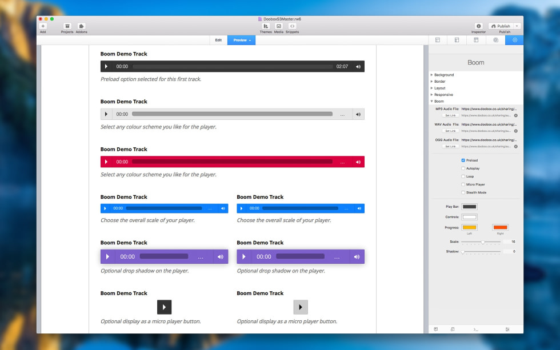This screenshot has width=560, height=350.
Task: Open the Themes toolbar icon
Action: [266, 26]
